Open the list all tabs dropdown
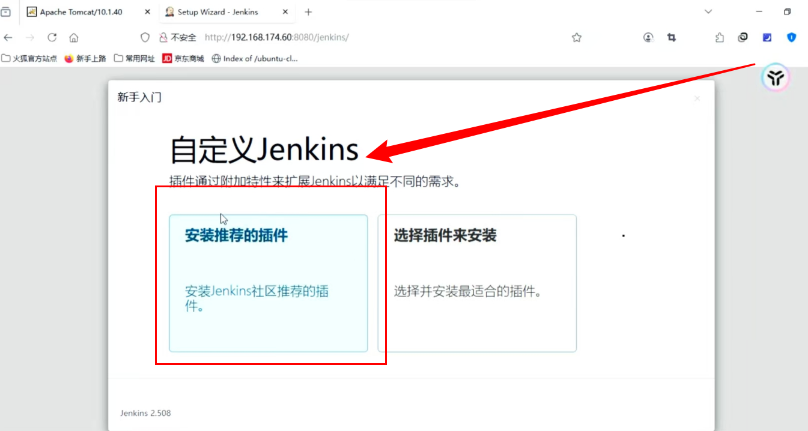This screenshot has height=431, width=808. pyautogui.click(x=708, y=12)
